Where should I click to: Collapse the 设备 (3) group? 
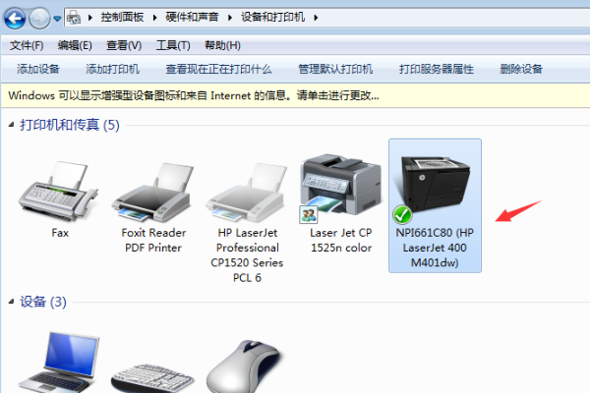[11, 302]
